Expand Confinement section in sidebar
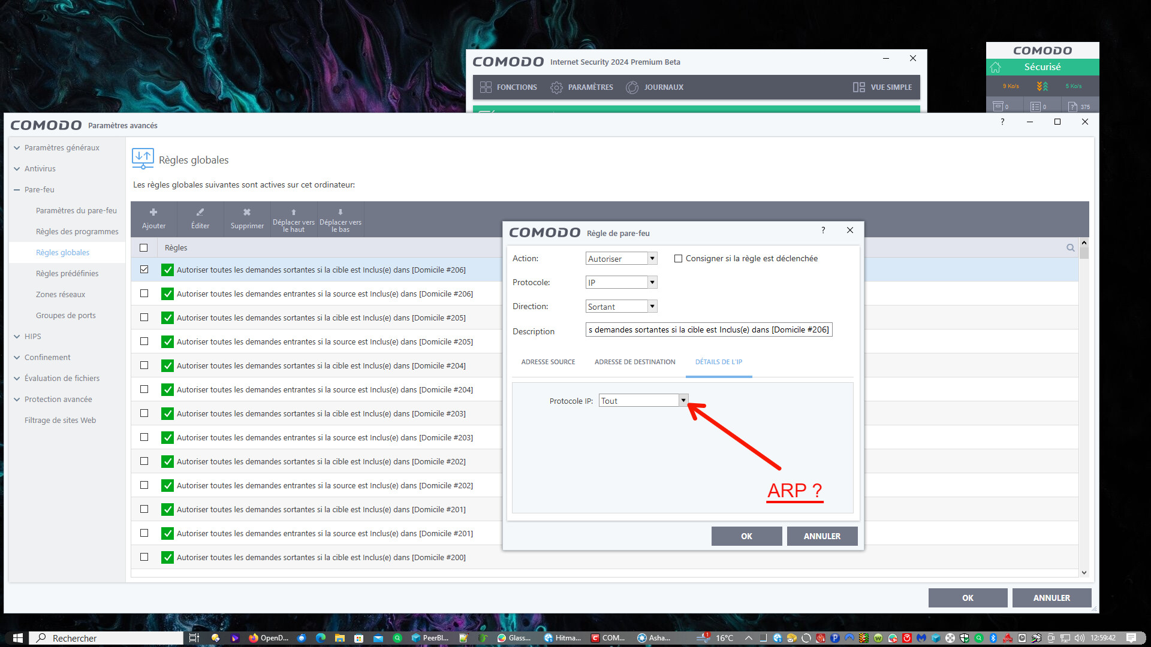The height and width of the screenshot is (647, 1151). pos(17,357)
